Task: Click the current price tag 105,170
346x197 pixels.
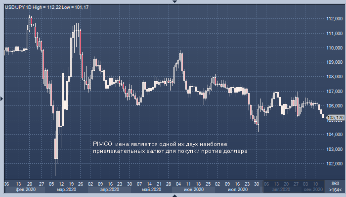Action: [336, 117]
